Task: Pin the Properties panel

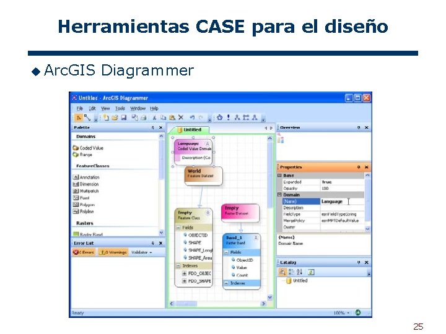Action: [x=359, y=167]
